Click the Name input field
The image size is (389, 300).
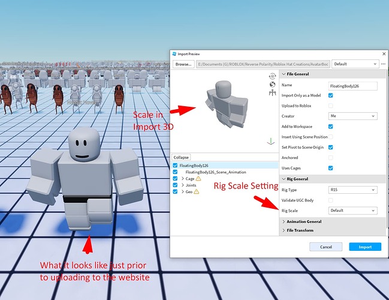click(352, 86)
